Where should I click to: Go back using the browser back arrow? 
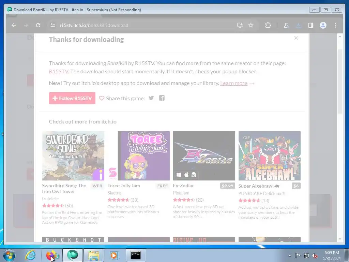click(14, 25)
